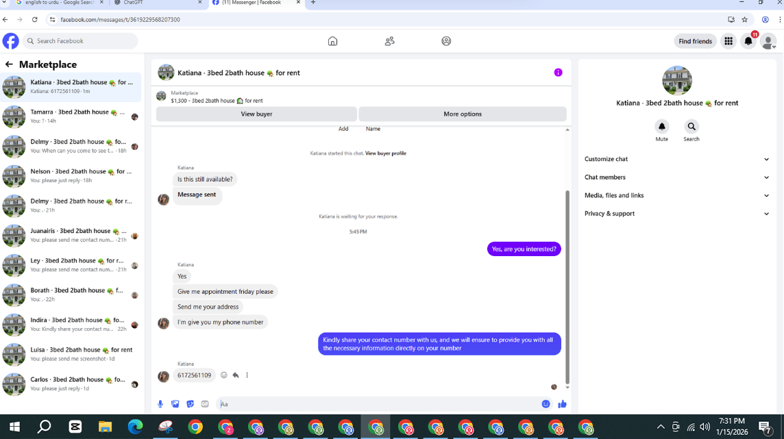
Task: Open the Facebook Home icon
Action: tap(332, 41)
